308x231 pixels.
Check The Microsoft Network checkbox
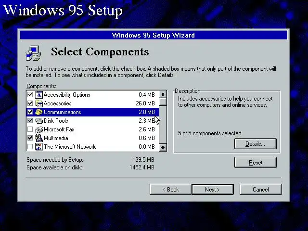pos(30,147)
